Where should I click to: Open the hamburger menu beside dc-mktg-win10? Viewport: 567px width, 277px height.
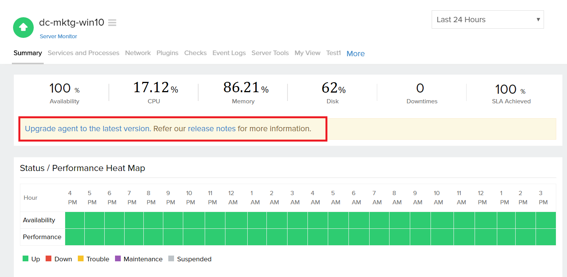click(112, 23)
